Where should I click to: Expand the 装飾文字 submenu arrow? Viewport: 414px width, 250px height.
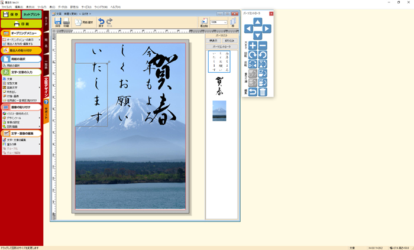click(x=40, y=87)
